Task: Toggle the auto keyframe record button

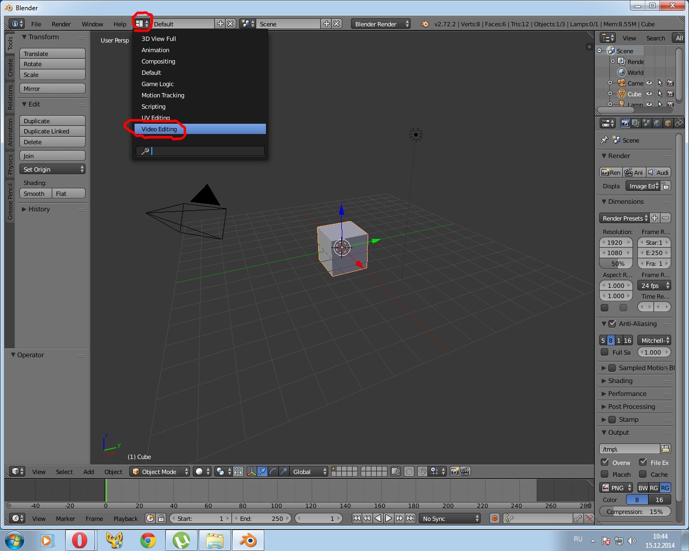Action: (495, 518)
